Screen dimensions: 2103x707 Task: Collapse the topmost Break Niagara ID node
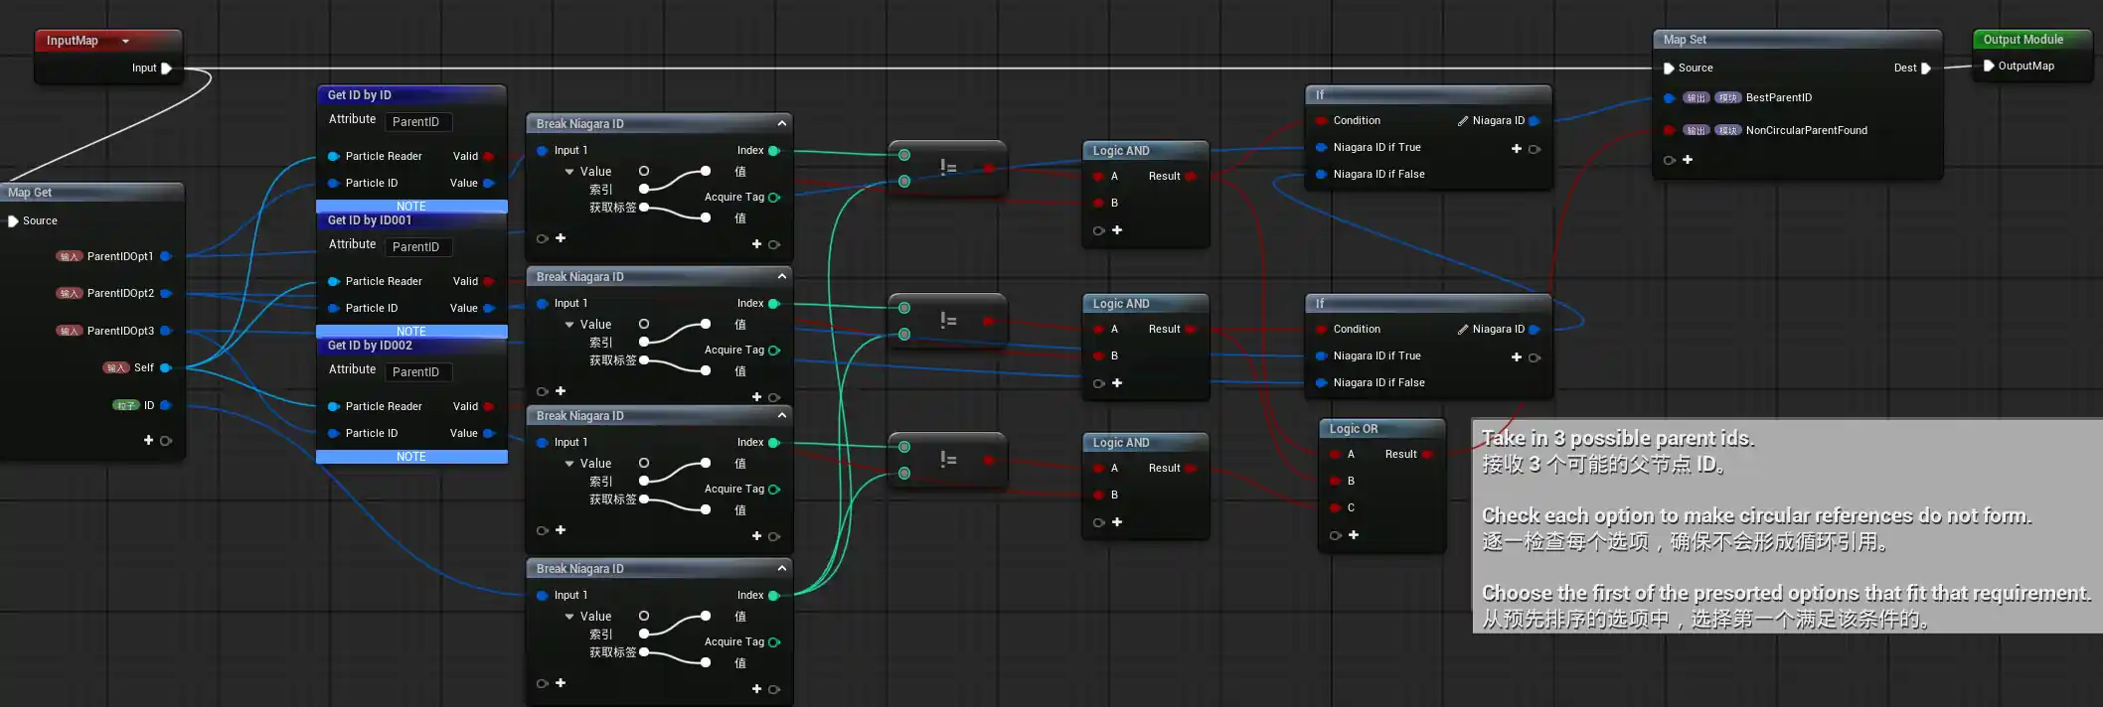pos(781,124)
